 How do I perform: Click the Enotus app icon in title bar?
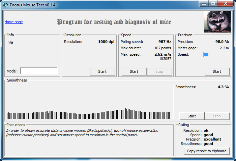[x=5, y=5]
